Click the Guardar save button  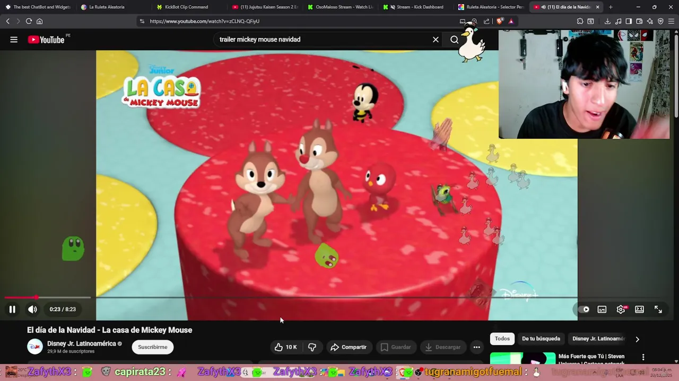tap(396, 347)
